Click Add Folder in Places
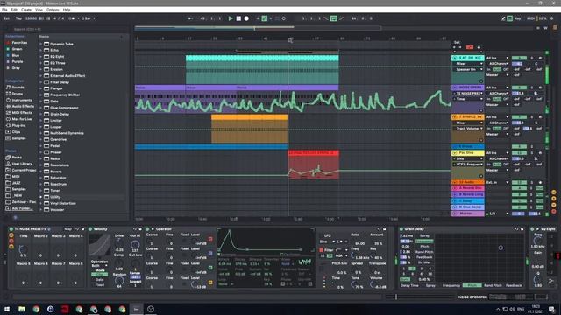Image resolution: width=561 pixels, height=315 pixels. [x=21, y=208]
